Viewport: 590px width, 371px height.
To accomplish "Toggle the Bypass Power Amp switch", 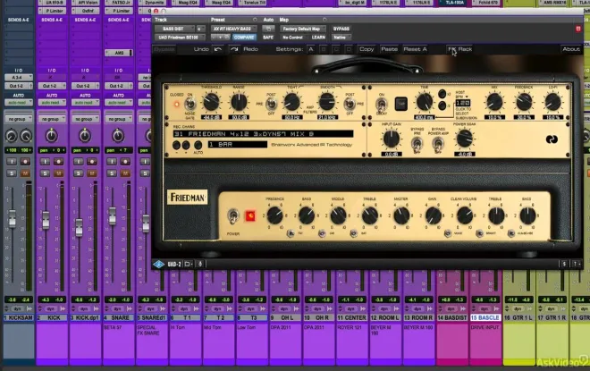I will (x=437, y=144).
